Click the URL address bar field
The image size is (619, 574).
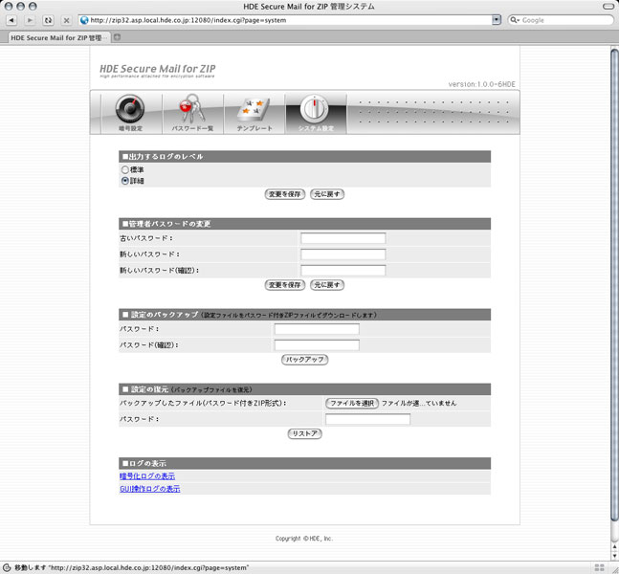tap(290, 20)
